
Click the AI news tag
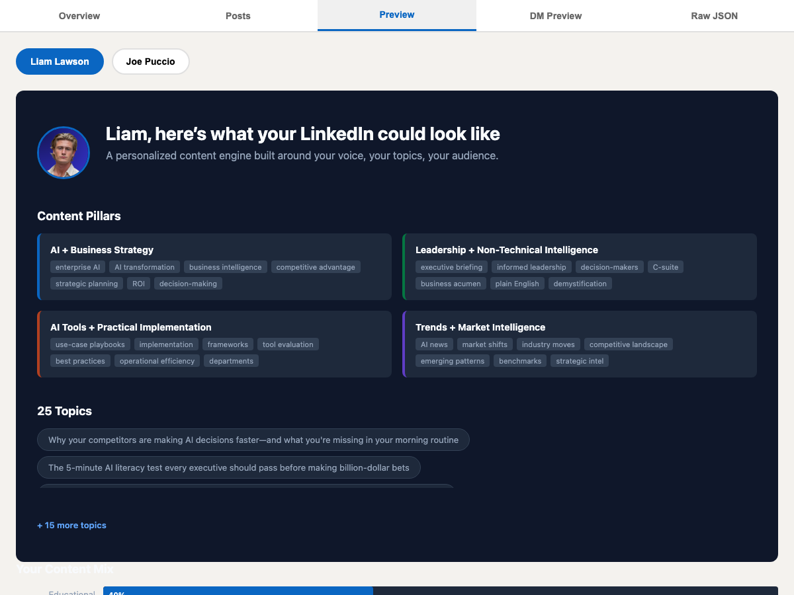(433, 344)
